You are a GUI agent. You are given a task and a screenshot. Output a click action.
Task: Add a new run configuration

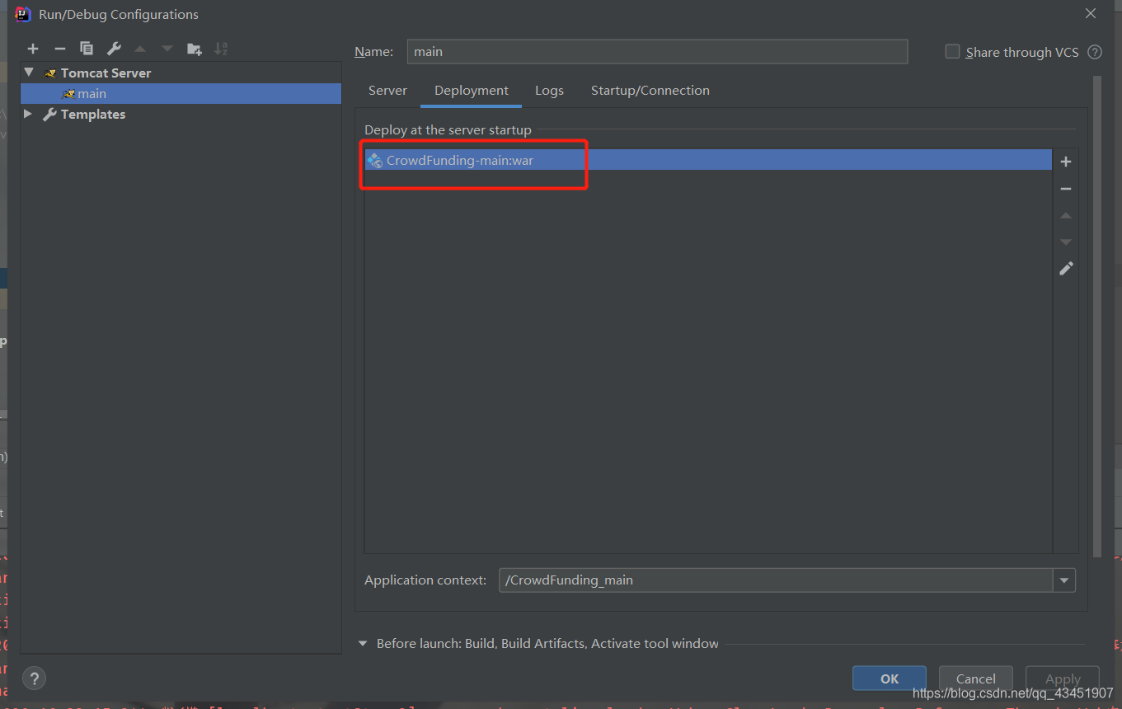click(33, 49)
